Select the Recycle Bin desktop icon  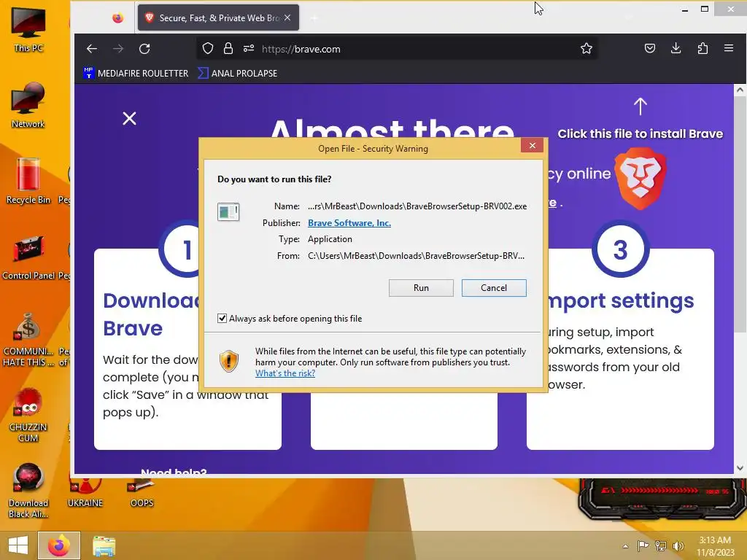28,181
